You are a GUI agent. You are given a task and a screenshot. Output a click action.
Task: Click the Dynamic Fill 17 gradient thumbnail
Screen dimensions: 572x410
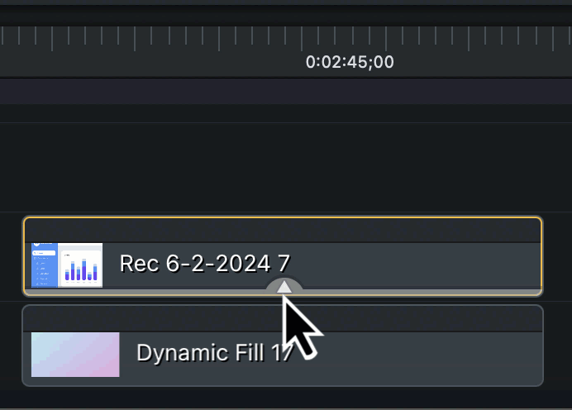click(75, 355)
